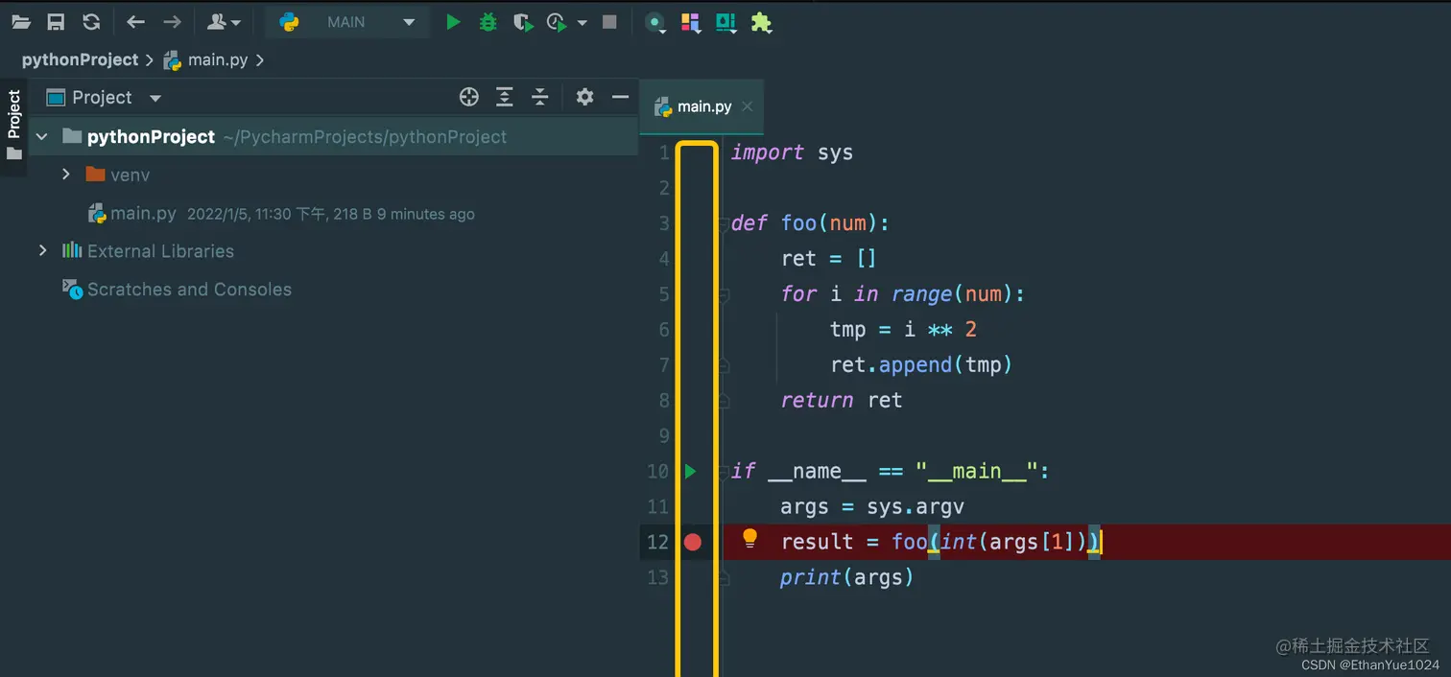Start debugging with the green bug icon
This screenshot has height=677, width=1451.
(x=488, y=22)
